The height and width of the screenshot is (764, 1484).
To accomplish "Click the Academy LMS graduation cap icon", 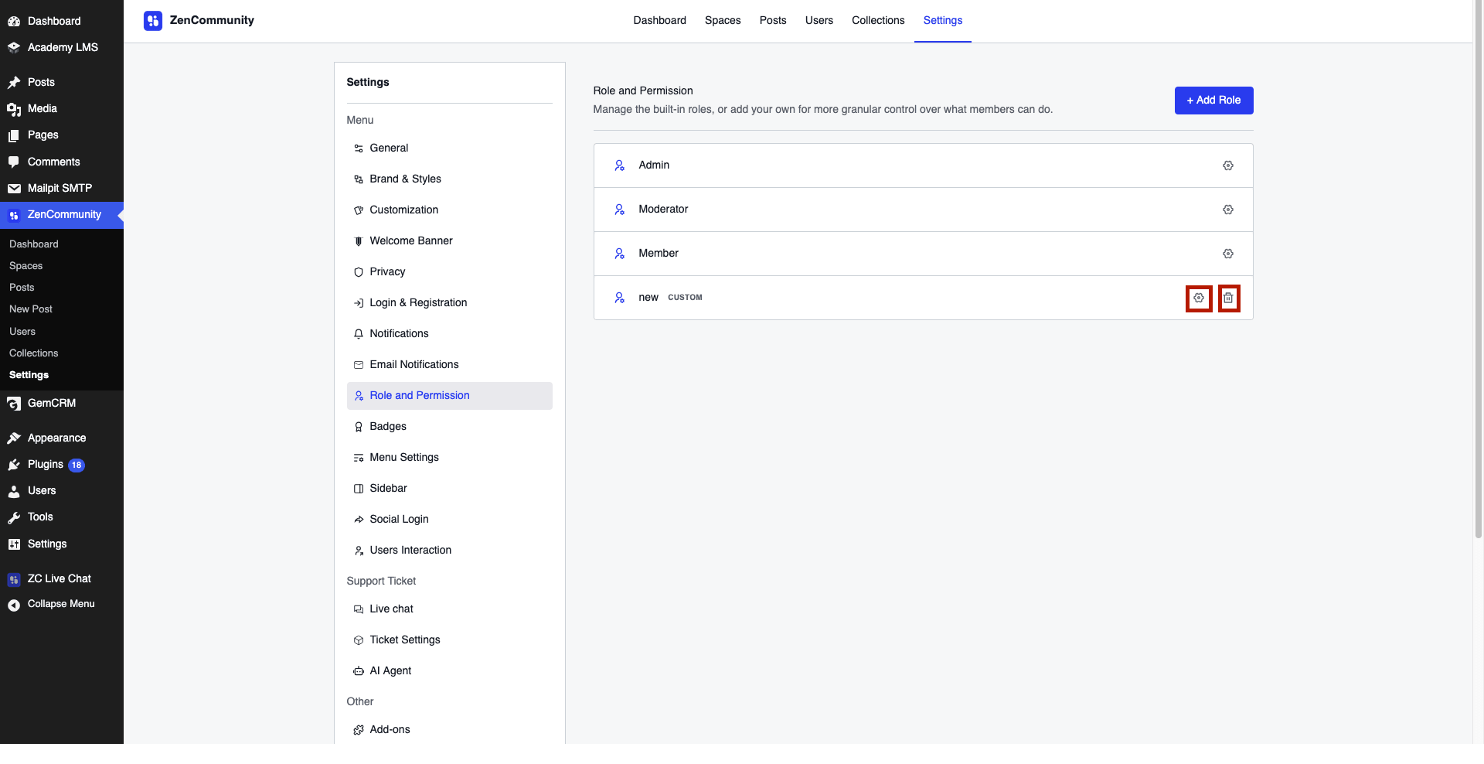I will coord(14,48).
